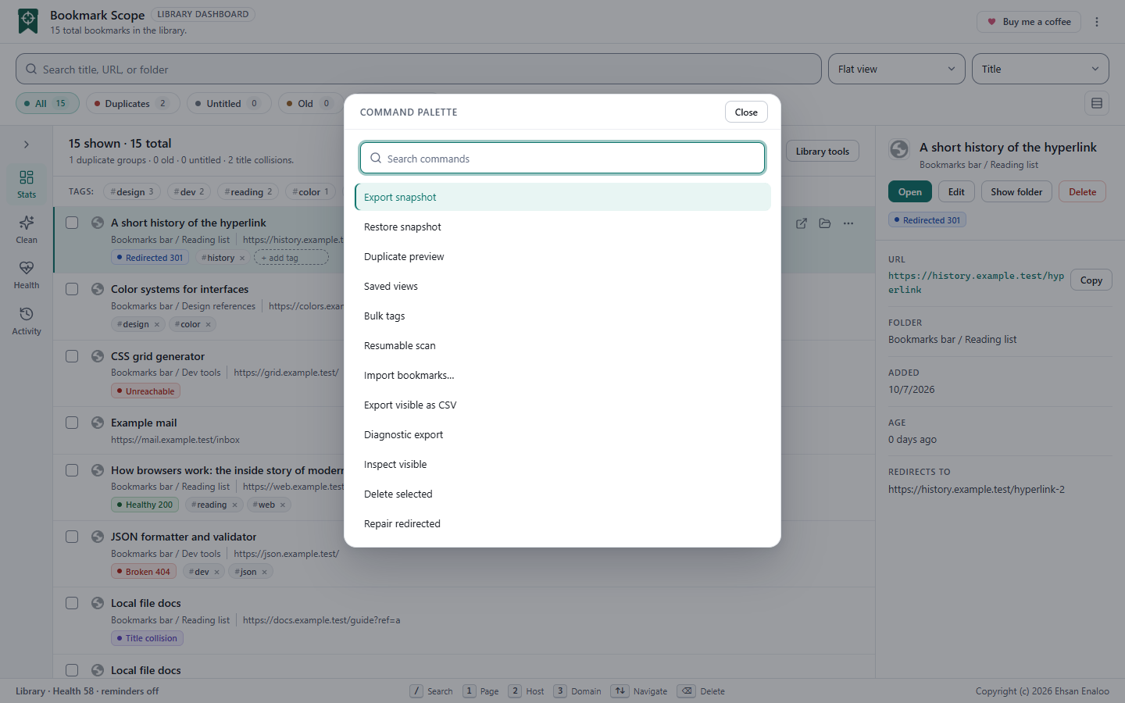
Task: Click Buy me a coffee
Action: (x=1029, y=22)
